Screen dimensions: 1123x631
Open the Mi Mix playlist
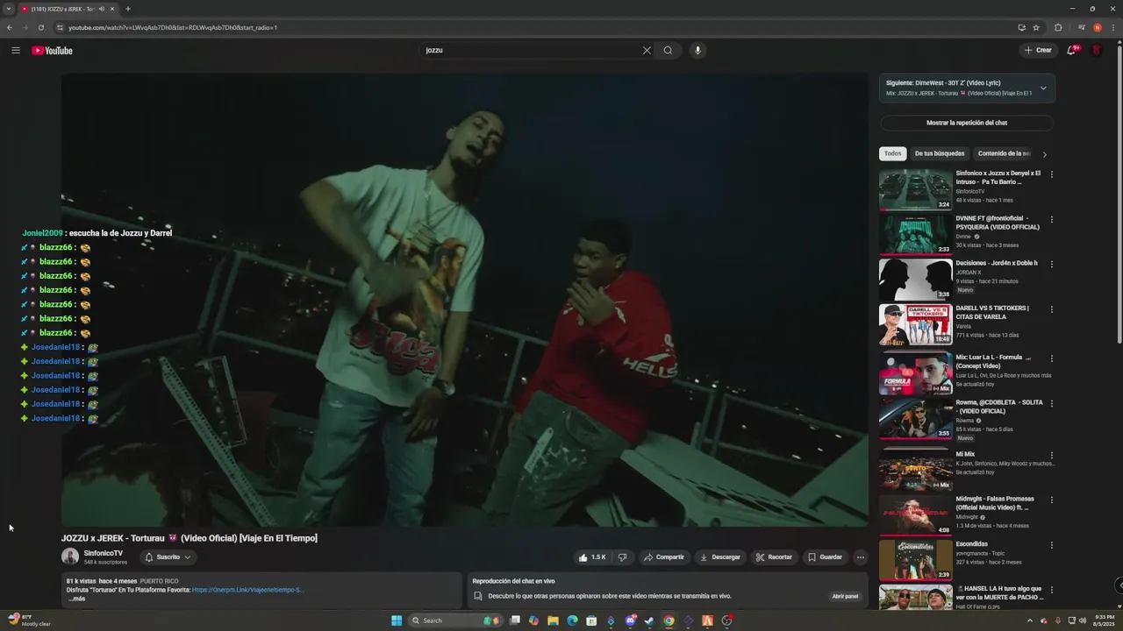915,471
